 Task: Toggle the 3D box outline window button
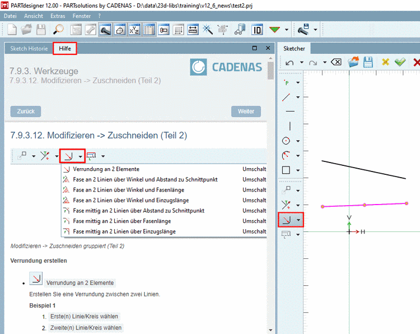[x=120, y=30]
